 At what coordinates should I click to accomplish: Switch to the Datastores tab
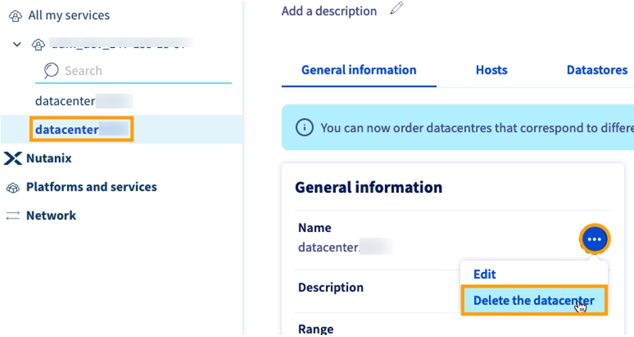[597, 70]
